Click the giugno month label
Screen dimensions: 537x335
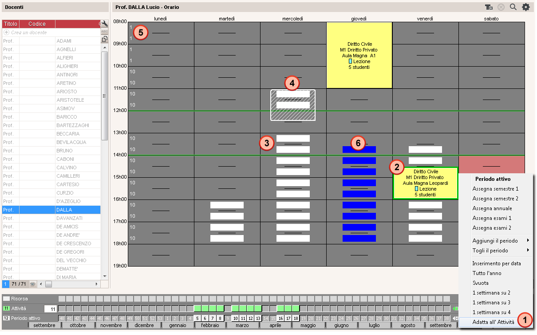point(341,325)
